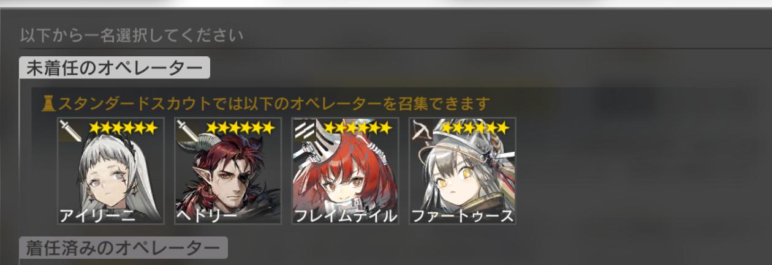Click the six-star rating above ファートゥース
Viewport: 772px width, 265px height.
click(x=475, y=127)
